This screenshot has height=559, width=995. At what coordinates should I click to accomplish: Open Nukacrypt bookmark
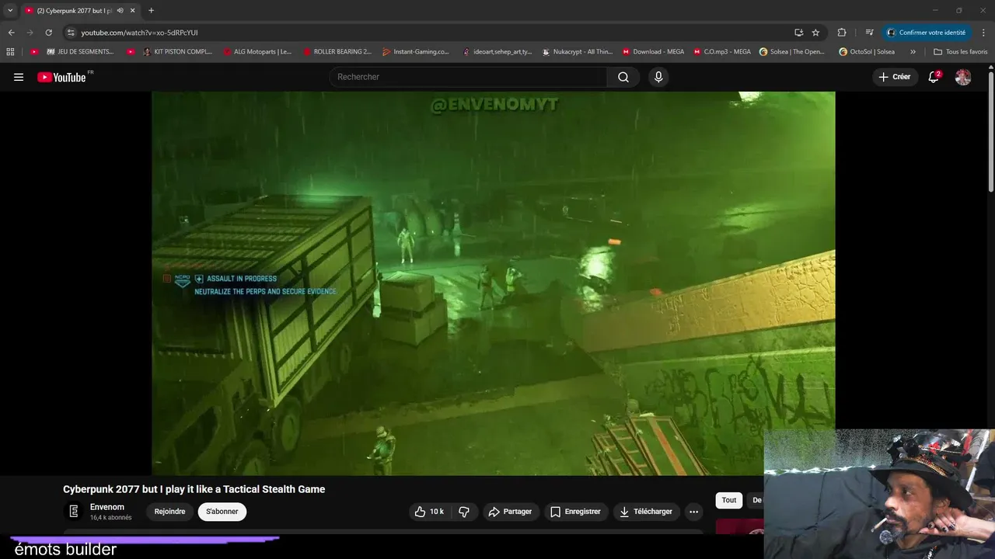point(577,52)
